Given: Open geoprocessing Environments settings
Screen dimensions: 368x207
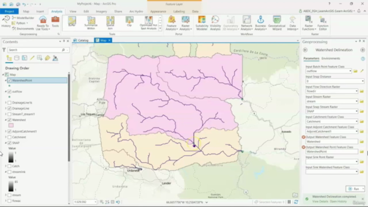Looking at the screenshot, I should (x=23, y=29).
